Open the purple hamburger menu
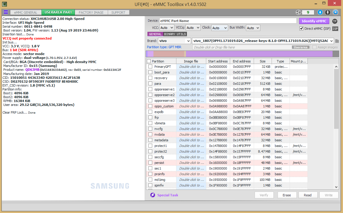Screen dimensions: 343x213 coord(6,12)
